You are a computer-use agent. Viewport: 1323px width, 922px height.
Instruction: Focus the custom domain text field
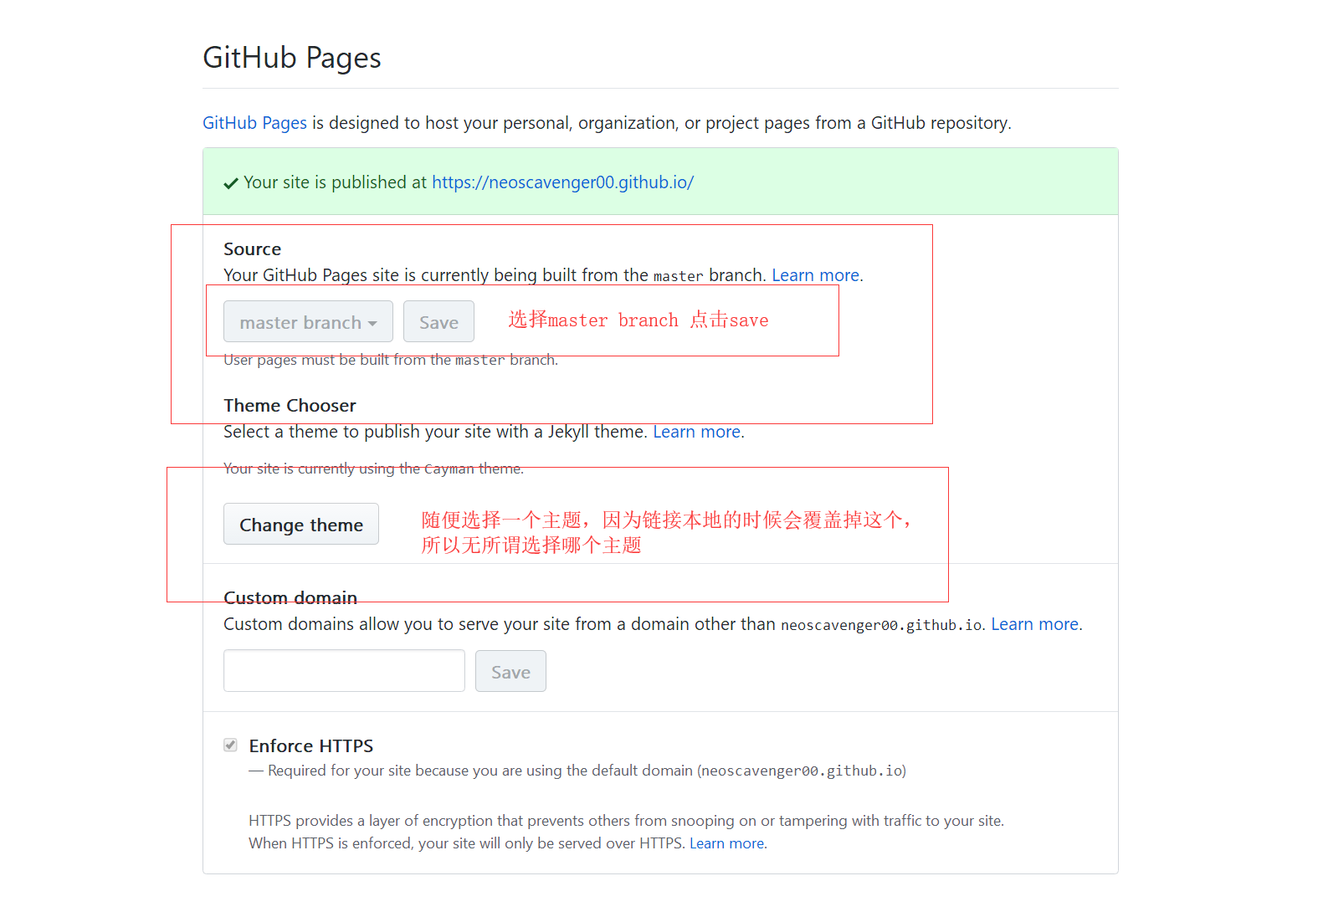tap(344, 671)
